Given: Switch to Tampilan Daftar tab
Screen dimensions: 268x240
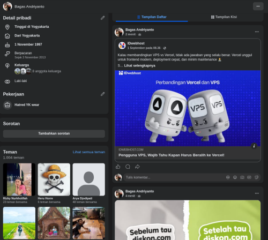Looking at the screenshot, I should pos(152,17).
